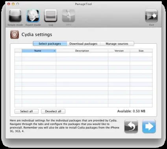Click the Description column header

82,51
